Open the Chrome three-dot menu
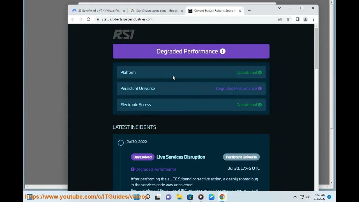 click(x=313, y=19)
